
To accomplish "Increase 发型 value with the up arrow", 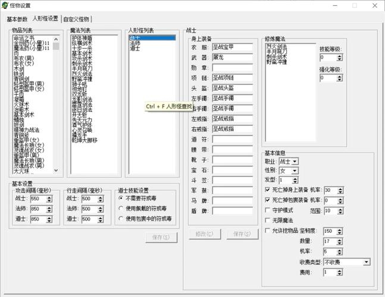I will [295, 179].
